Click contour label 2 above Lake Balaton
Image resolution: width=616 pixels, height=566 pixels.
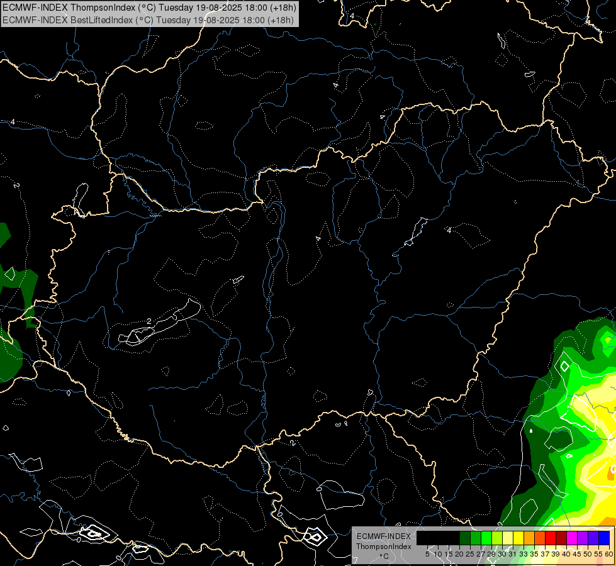[x=149, y=321]
